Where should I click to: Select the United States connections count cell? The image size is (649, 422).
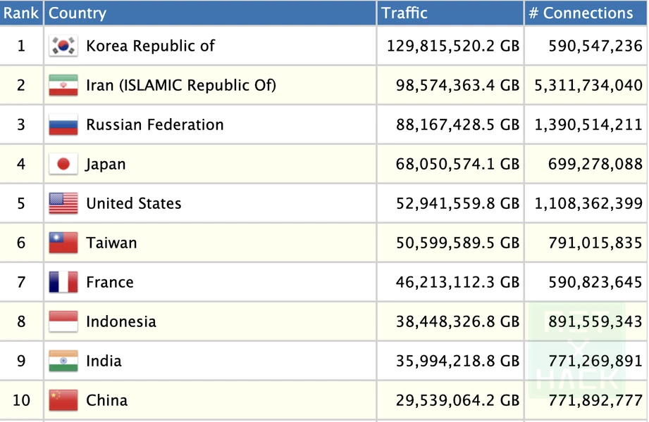[586, 203]
